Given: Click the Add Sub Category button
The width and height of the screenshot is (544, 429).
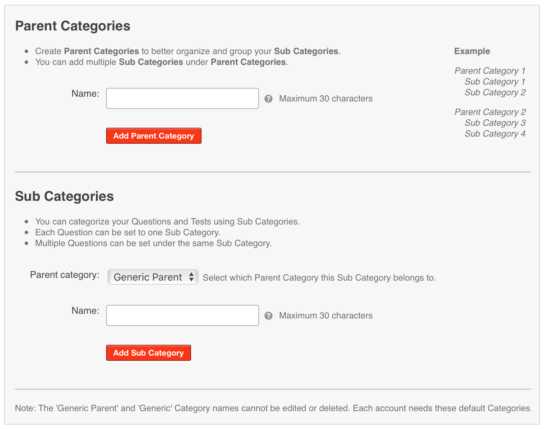Looking at the screenshot, I should tap(148, 353).
